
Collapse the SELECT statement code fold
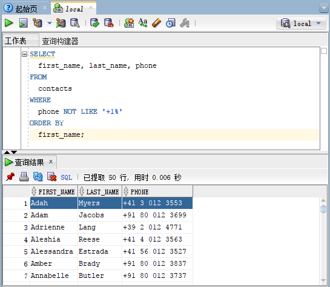24,54
